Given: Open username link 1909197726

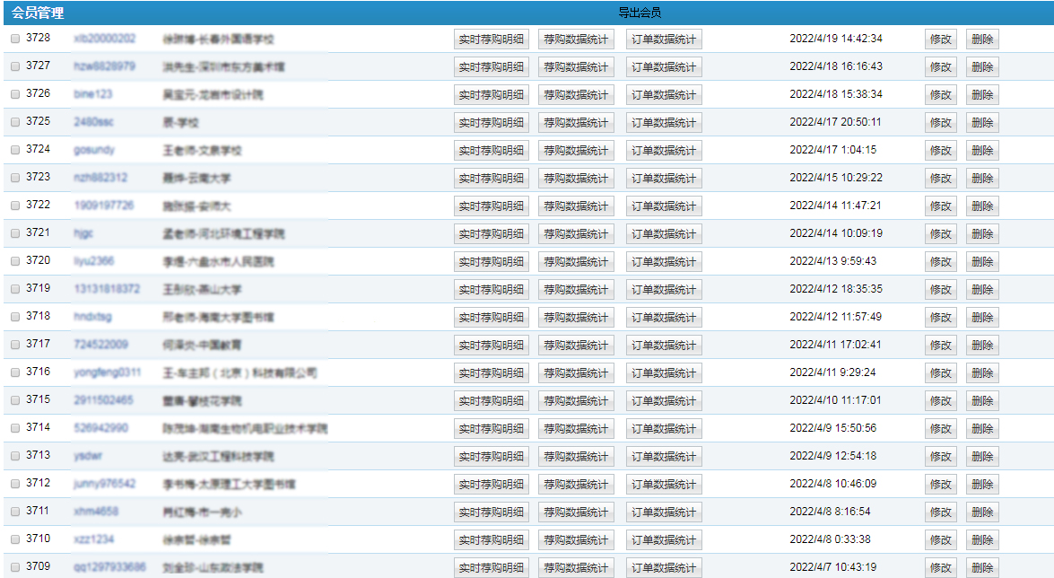Looking at the screenshot, I should coord(104,206).
